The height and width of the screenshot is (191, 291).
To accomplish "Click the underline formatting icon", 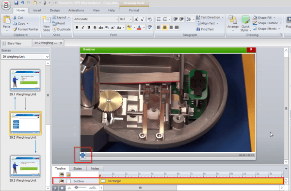I will 89,28.
